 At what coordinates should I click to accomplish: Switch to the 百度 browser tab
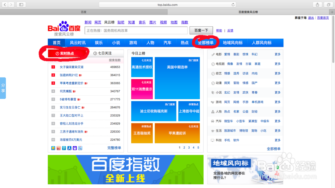[83, 12]
